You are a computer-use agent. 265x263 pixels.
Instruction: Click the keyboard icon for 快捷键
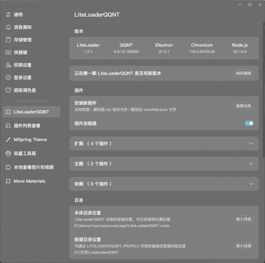click(x=8, y=52)
